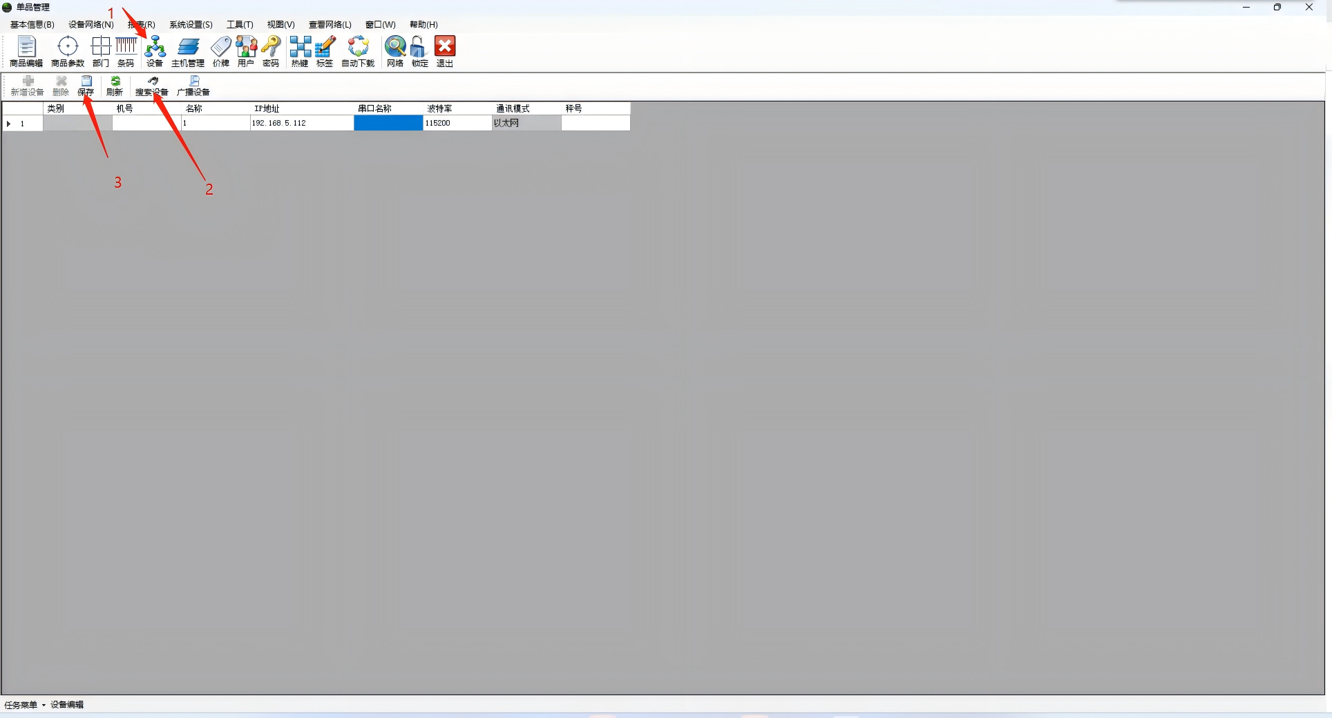Click the 锁定 lock icon
The image size is (1332, 718).
point(419,52)
